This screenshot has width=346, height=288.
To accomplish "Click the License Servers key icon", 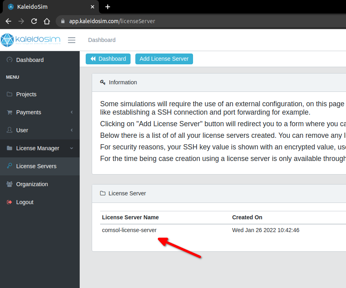I will 10,166.
